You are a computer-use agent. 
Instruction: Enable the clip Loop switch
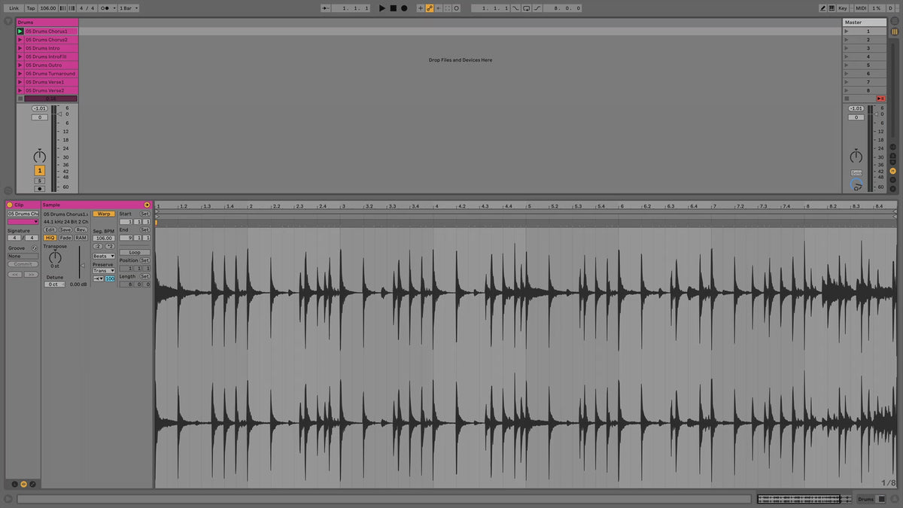coord(135,253)
